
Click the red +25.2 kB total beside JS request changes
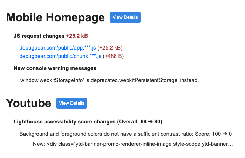pyautogui.click(x=77, y=36)
